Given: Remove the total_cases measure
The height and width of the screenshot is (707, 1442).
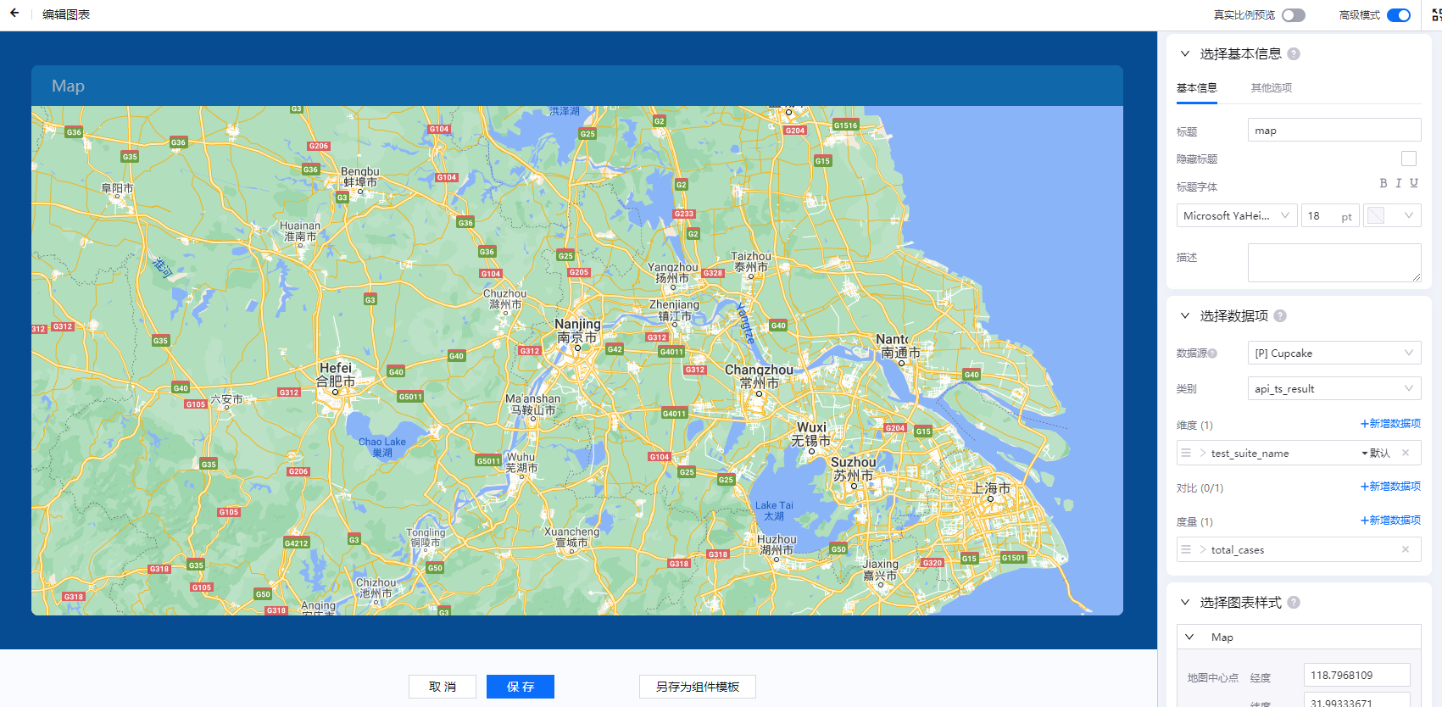Looking at the screenshot, I should click(1406, 549).
